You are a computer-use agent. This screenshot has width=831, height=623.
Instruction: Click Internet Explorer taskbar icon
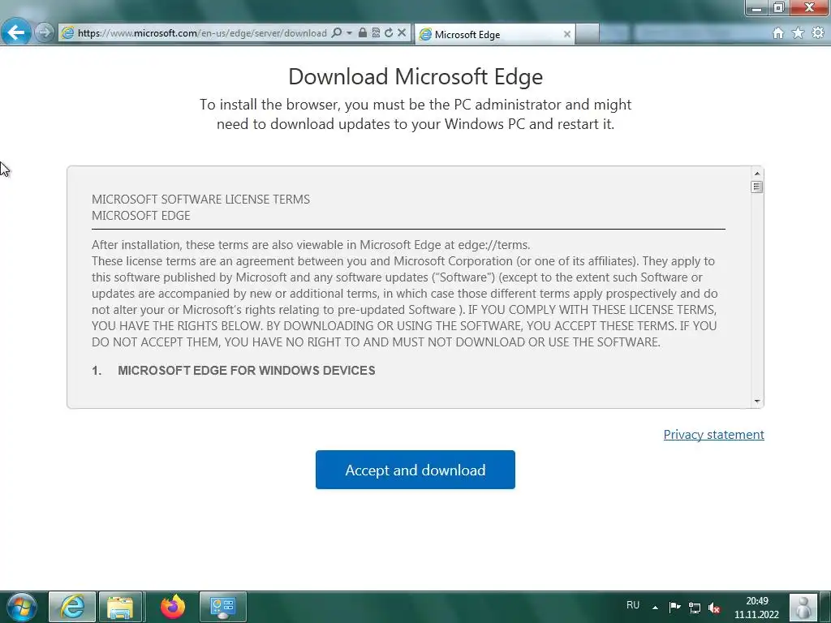click(x=72, y=607)
